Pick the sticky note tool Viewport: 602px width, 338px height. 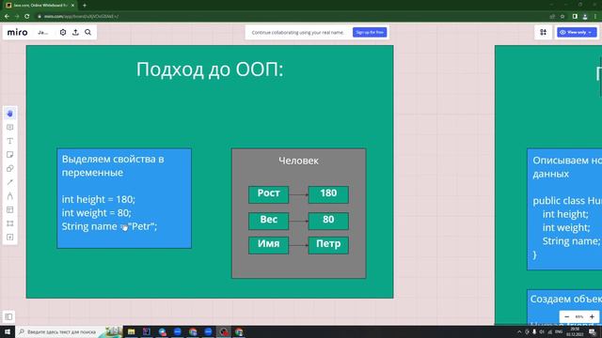[x=10, y=155]
